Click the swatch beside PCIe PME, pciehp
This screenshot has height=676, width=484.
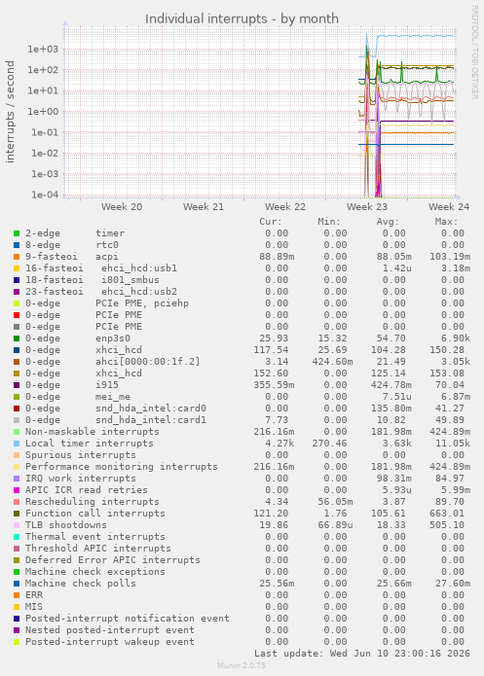[17, 303]
